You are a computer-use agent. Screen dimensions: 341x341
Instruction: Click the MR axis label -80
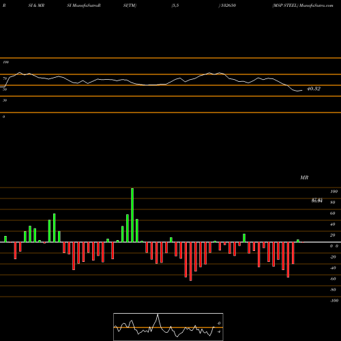click(x=333, y=290)
